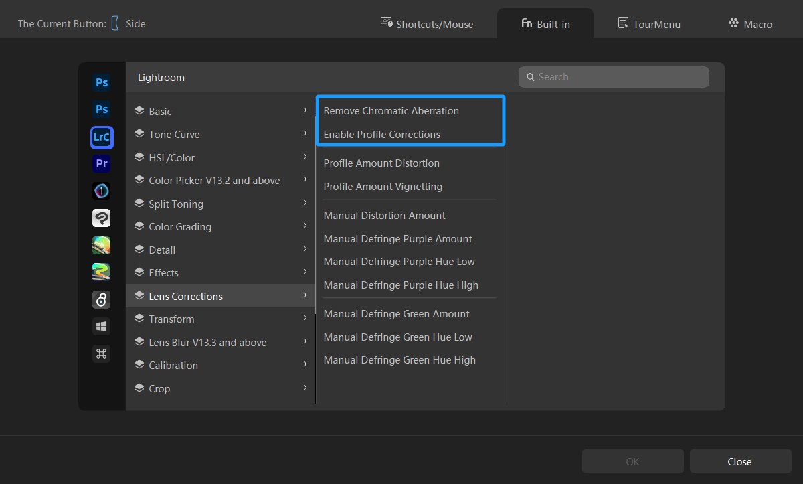
Task: Click the layers icon beside Tone Curve
Action: coord(139,134)
